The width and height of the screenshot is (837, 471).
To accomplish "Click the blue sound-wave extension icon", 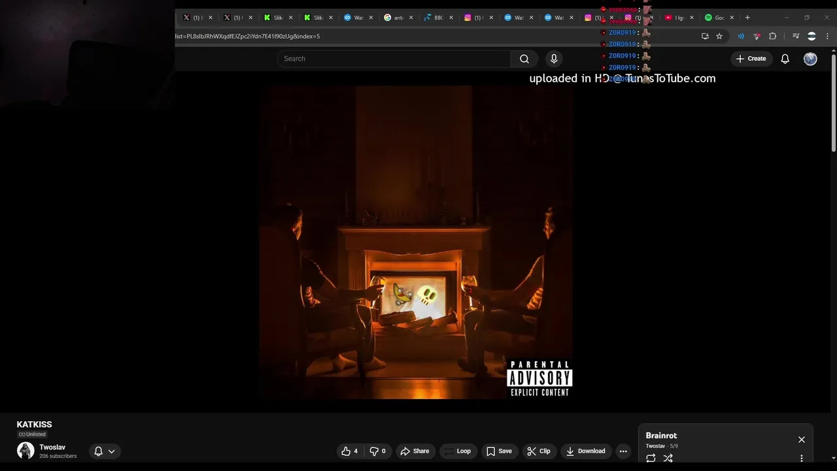I will (741, 36).
